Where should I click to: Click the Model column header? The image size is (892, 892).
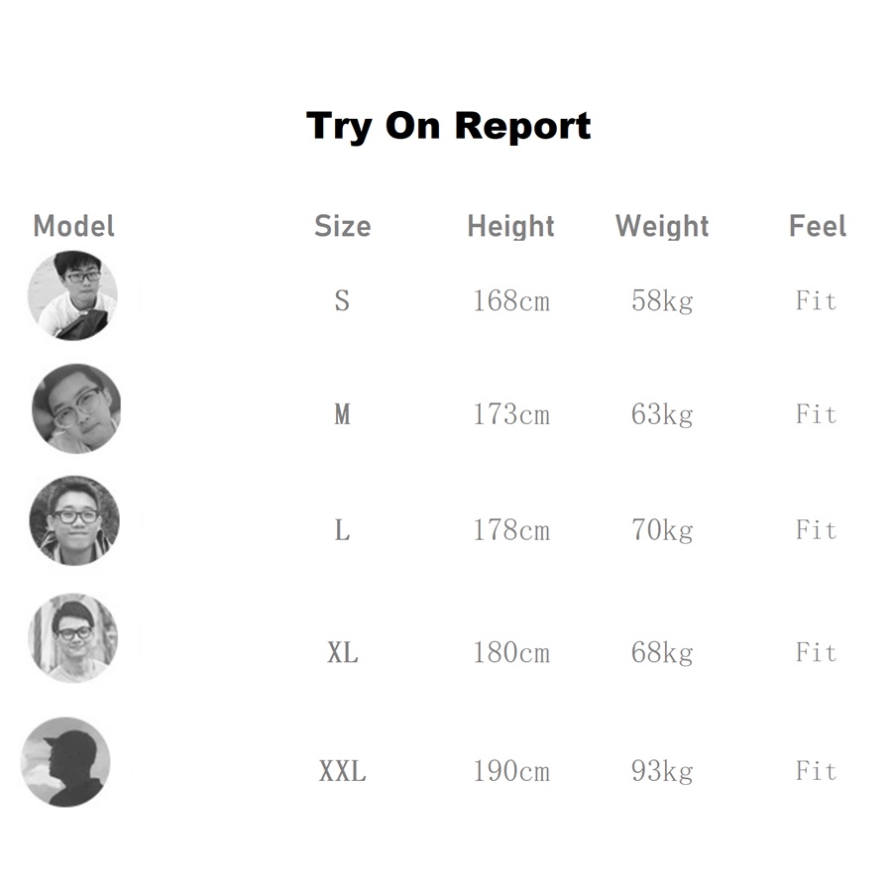[x=73, y=226]
